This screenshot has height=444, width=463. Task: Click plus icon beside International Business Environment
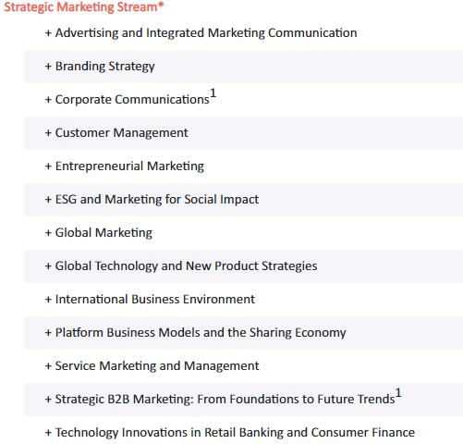[48, 300]
